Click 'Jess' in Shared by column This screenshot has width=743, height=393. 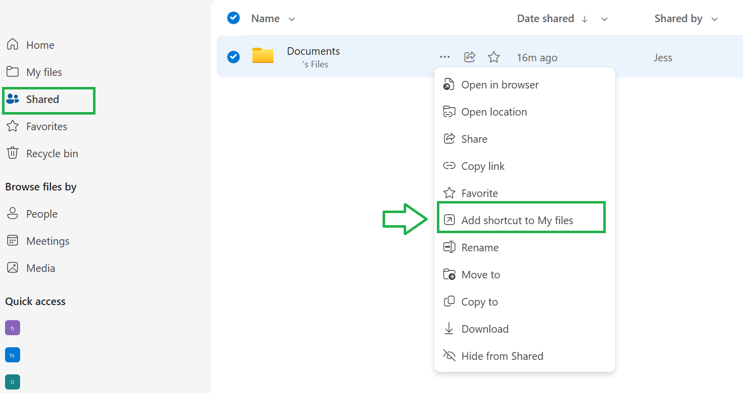tap(663, 58)
